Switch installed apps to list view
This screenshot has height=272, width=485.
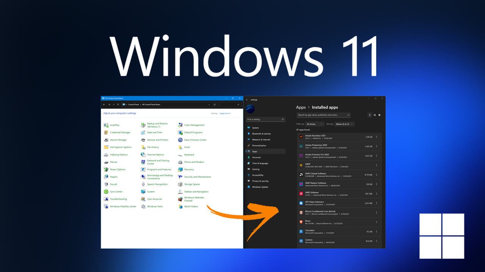[370, 115]
